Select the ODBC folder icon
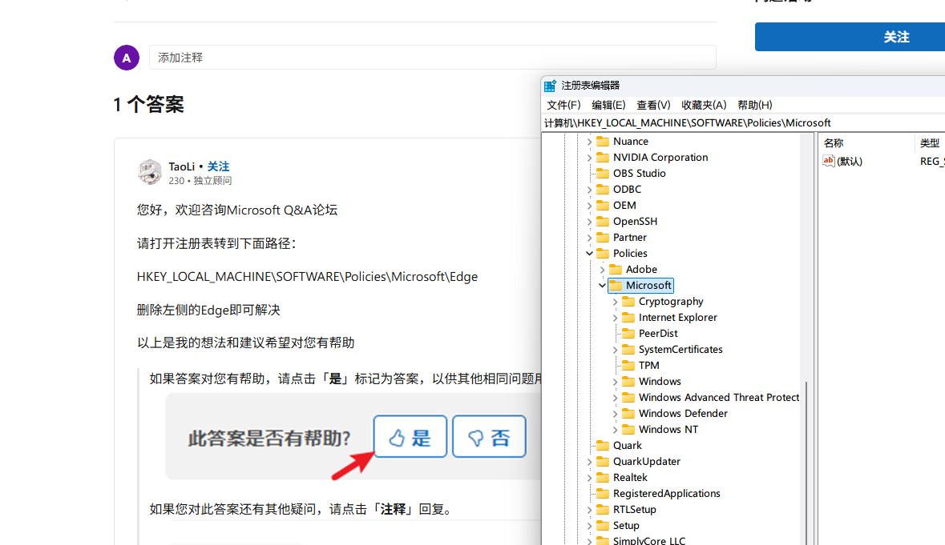The width and height of the screenshot is (945, 545). pos(603,190)
